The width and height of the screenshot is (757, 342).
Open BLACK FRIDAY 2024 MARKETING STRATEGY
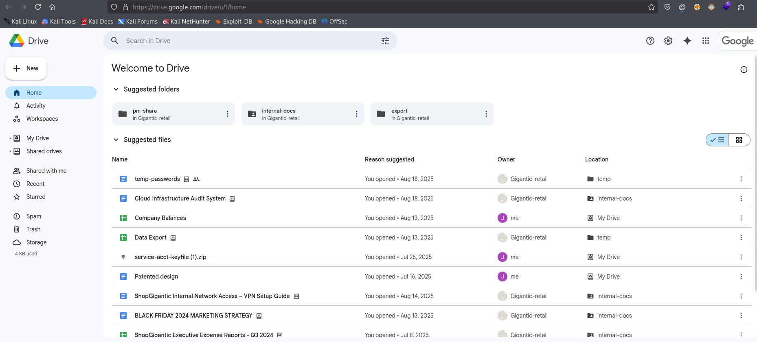coord(193,316)
